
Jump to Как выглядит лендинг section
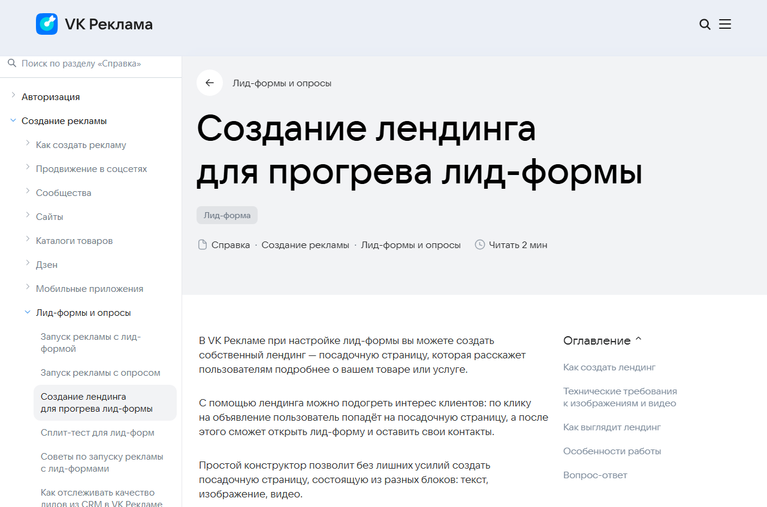(x=612, y=427)
